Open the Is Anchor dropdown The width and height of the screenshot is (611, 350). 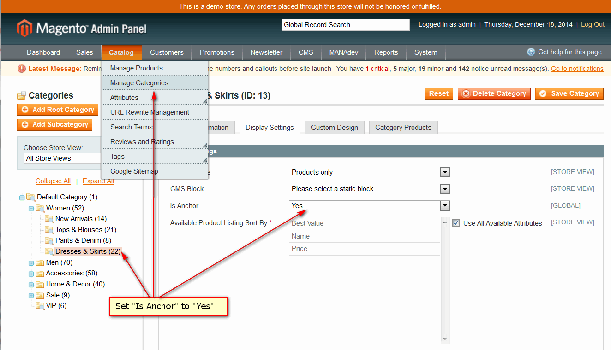point(369,206)
